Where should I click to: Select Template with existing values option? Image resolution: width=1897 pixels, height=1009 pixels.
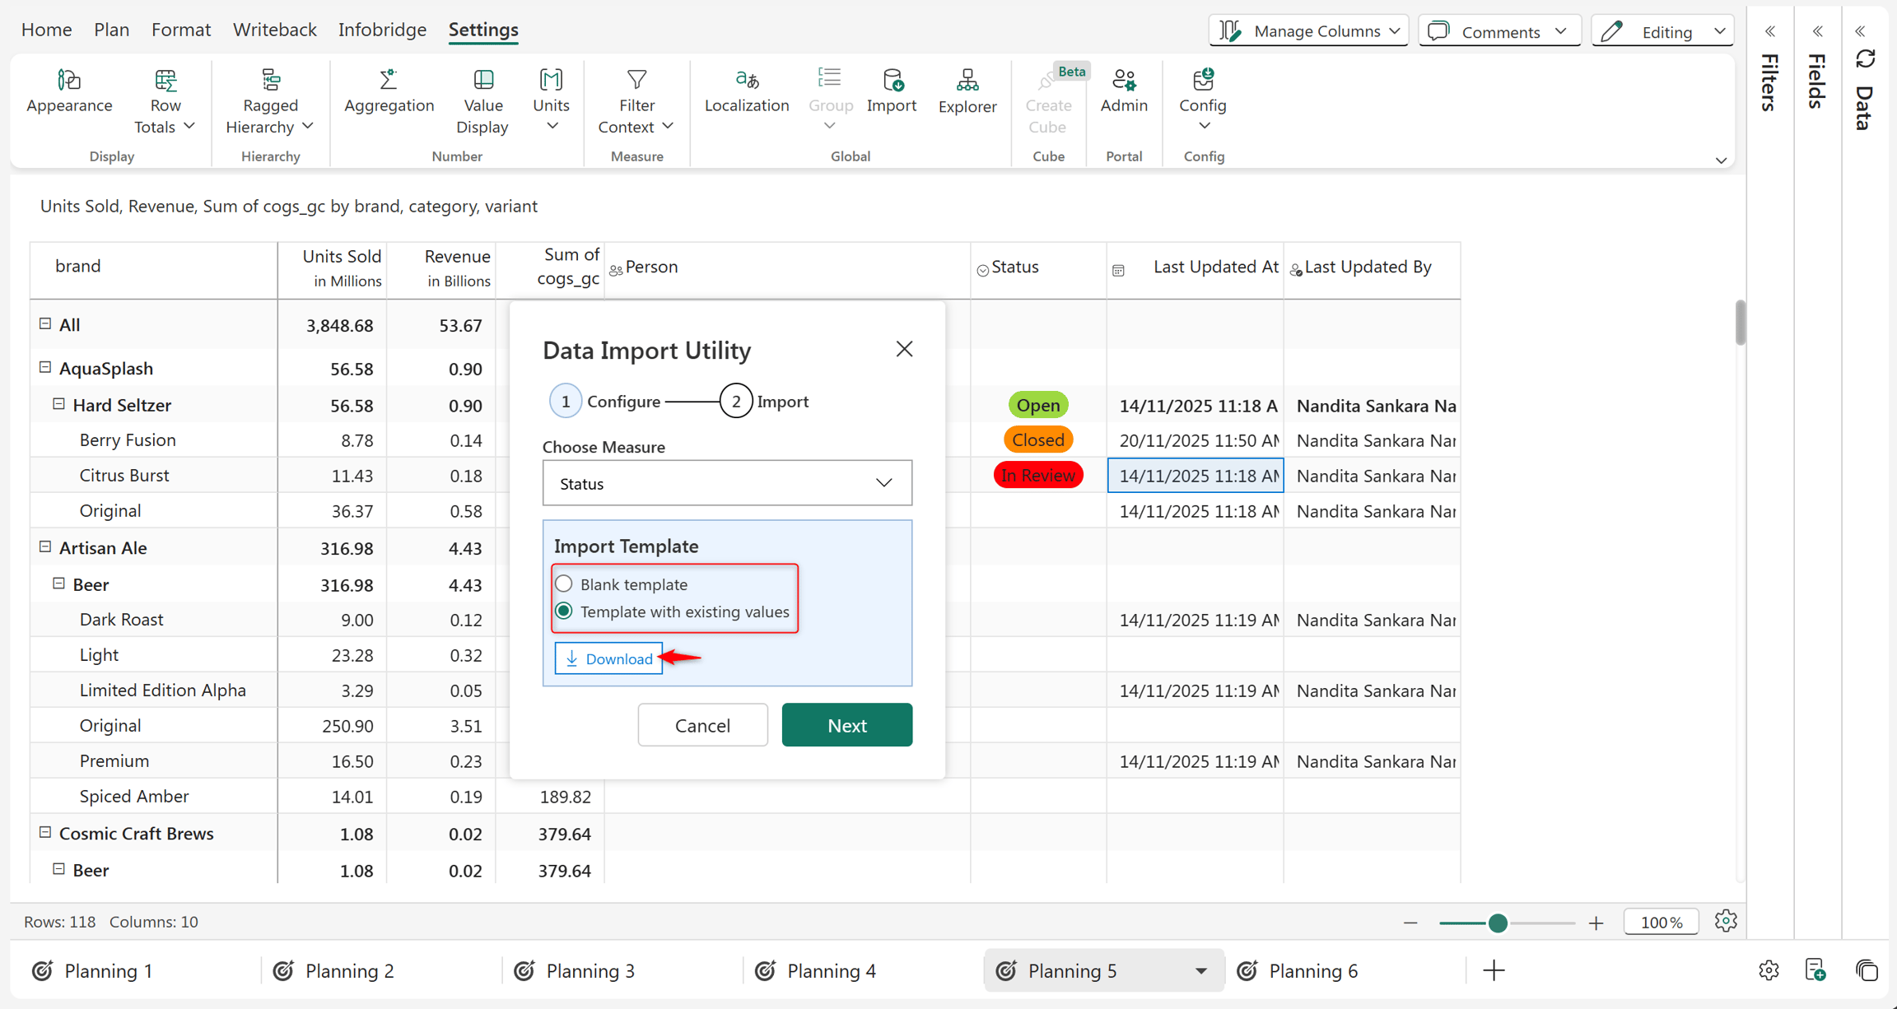tap(564, 611)
